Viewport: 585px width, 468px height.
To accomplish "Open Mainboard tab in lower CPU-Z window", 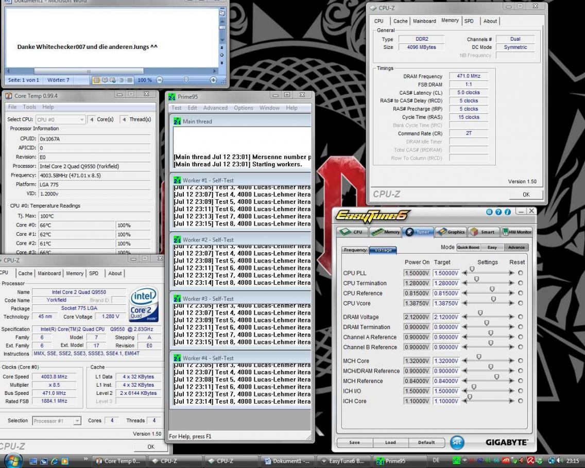I will (x=49, y=273).
